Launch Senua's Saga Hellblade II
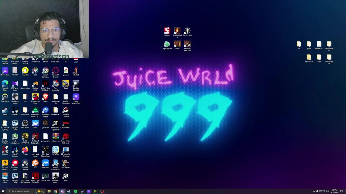 [x=45, y=86]
